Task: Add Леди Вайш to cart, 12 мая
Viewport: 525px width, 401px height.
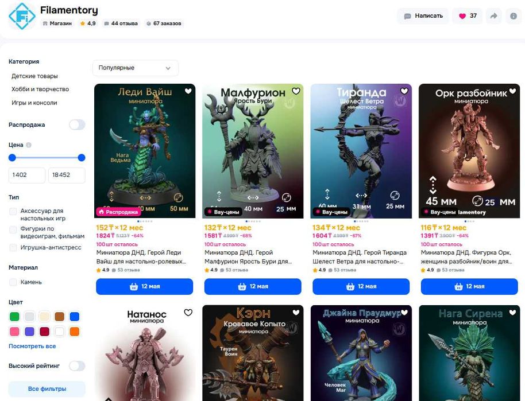Action: pyautogui.click(x=145, y=287)
